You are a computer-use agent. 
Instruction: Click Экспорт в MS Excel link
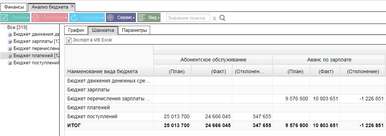pos(92,40)
